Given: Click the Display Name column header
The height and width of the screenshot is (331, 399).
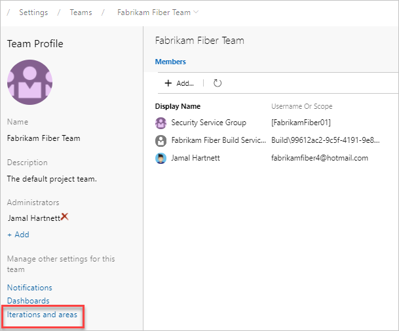Looking at the screenshot, I should [x=178, y=106].
